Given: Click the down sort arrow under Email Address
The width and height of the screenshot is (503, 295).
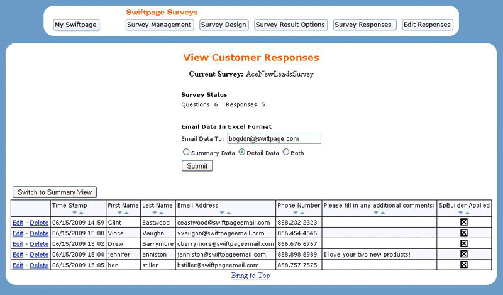Looking at the screenshot, I should (x=222, y=213).
